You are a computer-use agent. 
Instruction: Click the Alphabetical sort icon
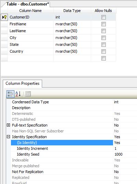[x=18, y=94]
